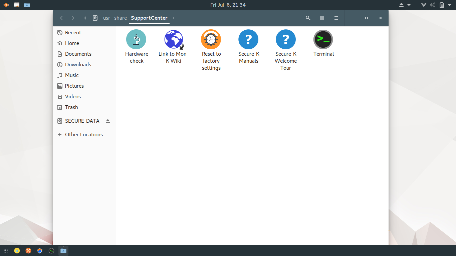Show applications grid in the bottom dock
This screenshot has height=256, width=456.
pyautogui.click(x=6, y=251)
